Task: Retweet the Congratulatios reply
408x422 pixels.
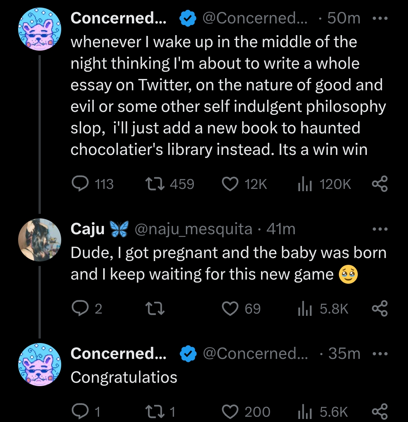Action: coord(155,411)
